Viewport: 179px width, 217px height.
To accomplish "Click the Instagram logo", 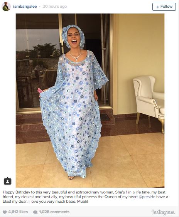I will pos(163,212).
